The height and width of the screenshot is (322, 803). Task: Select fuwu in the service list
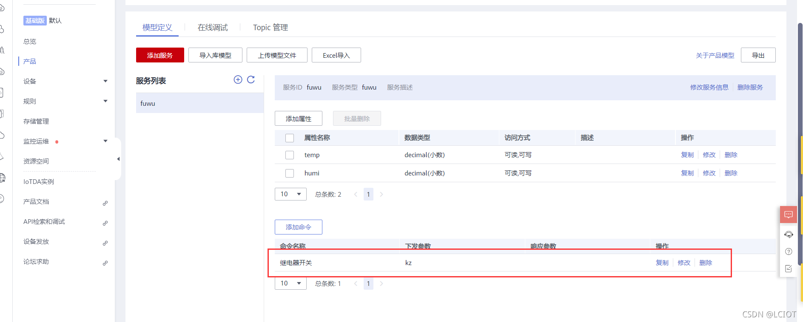pos(200,103)
